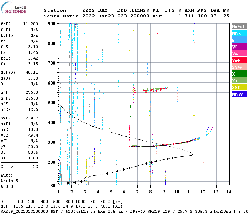This screenshot has height=214, width=249.
Task: Select the Vo+ red legend swatch
Action: click(239, 60)
